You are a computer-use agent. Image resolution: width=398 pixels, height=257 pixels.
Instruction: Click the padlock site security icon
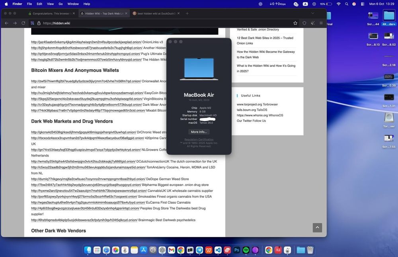[x=39, y=23]
